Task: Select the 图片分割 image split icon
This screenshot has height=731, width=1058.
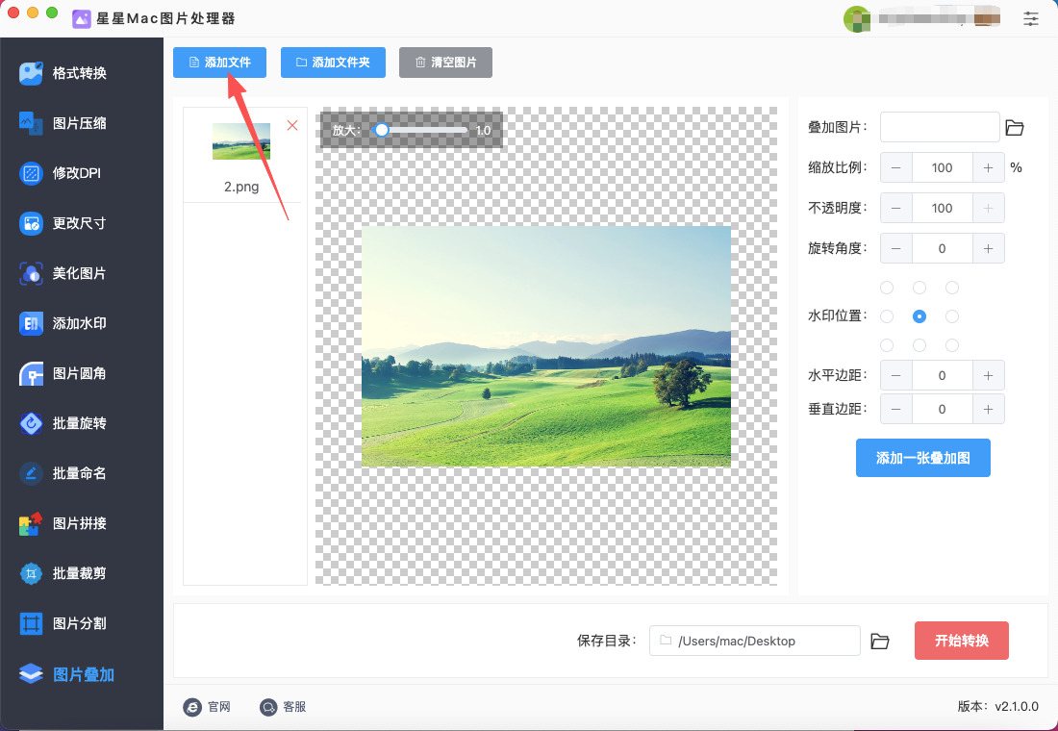Action: click(31, 623)
